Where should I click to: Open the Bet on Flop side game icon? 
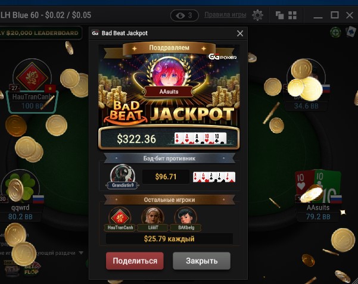tap(32, 269)
